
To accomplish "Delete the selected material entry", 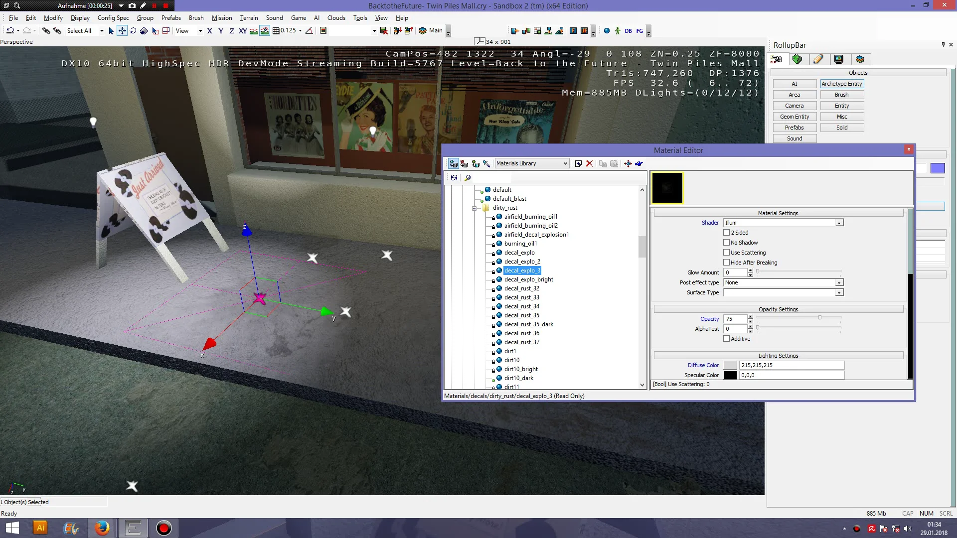I will click(x=590, y=163).
